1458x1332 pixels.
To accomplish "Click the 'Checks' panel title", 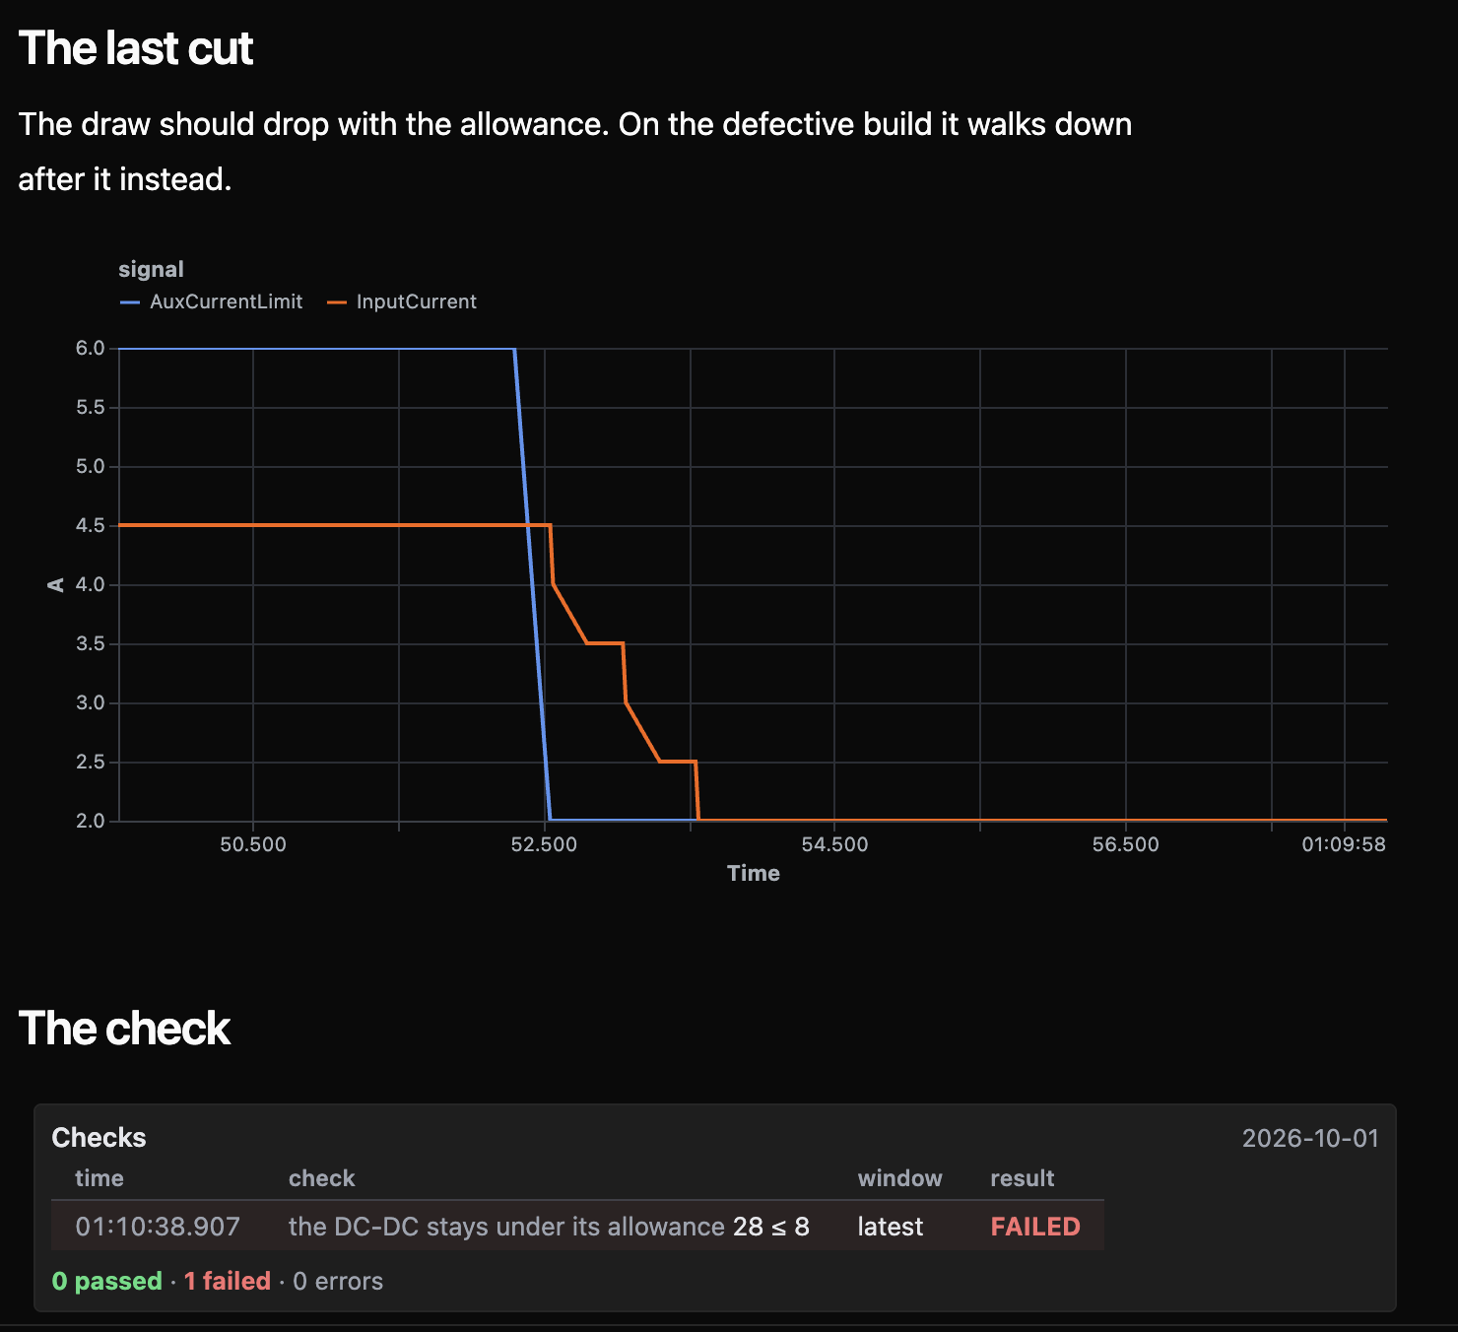I will pyautogui.click(x=99, y=1138).
